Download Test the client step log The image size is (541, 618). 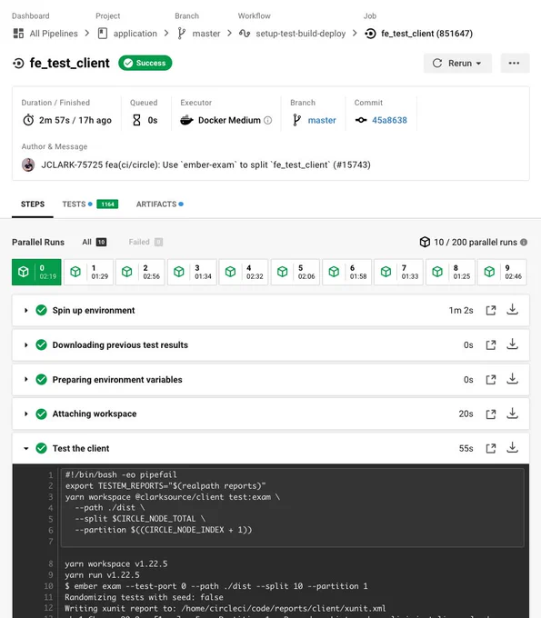512,448
